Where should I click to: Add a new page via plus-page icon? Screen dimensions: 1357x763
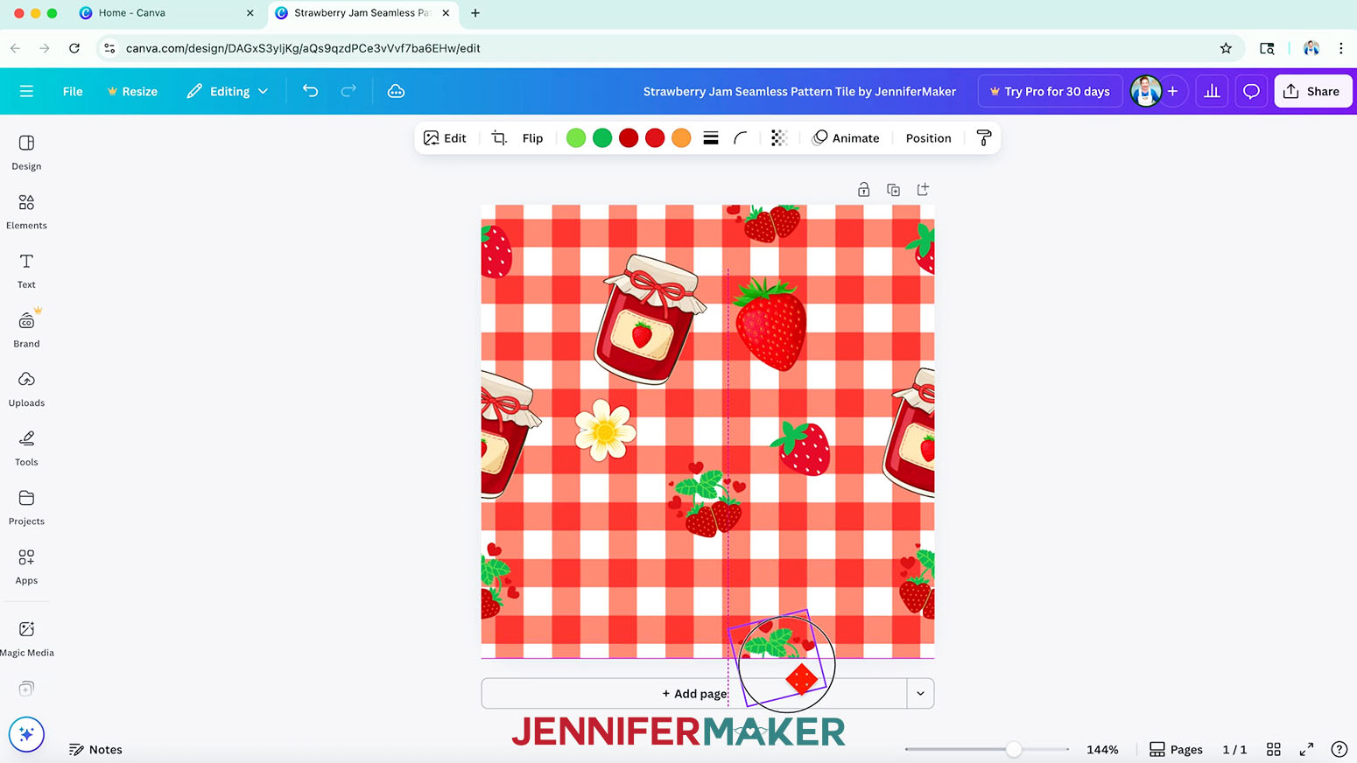click(923, 190)
